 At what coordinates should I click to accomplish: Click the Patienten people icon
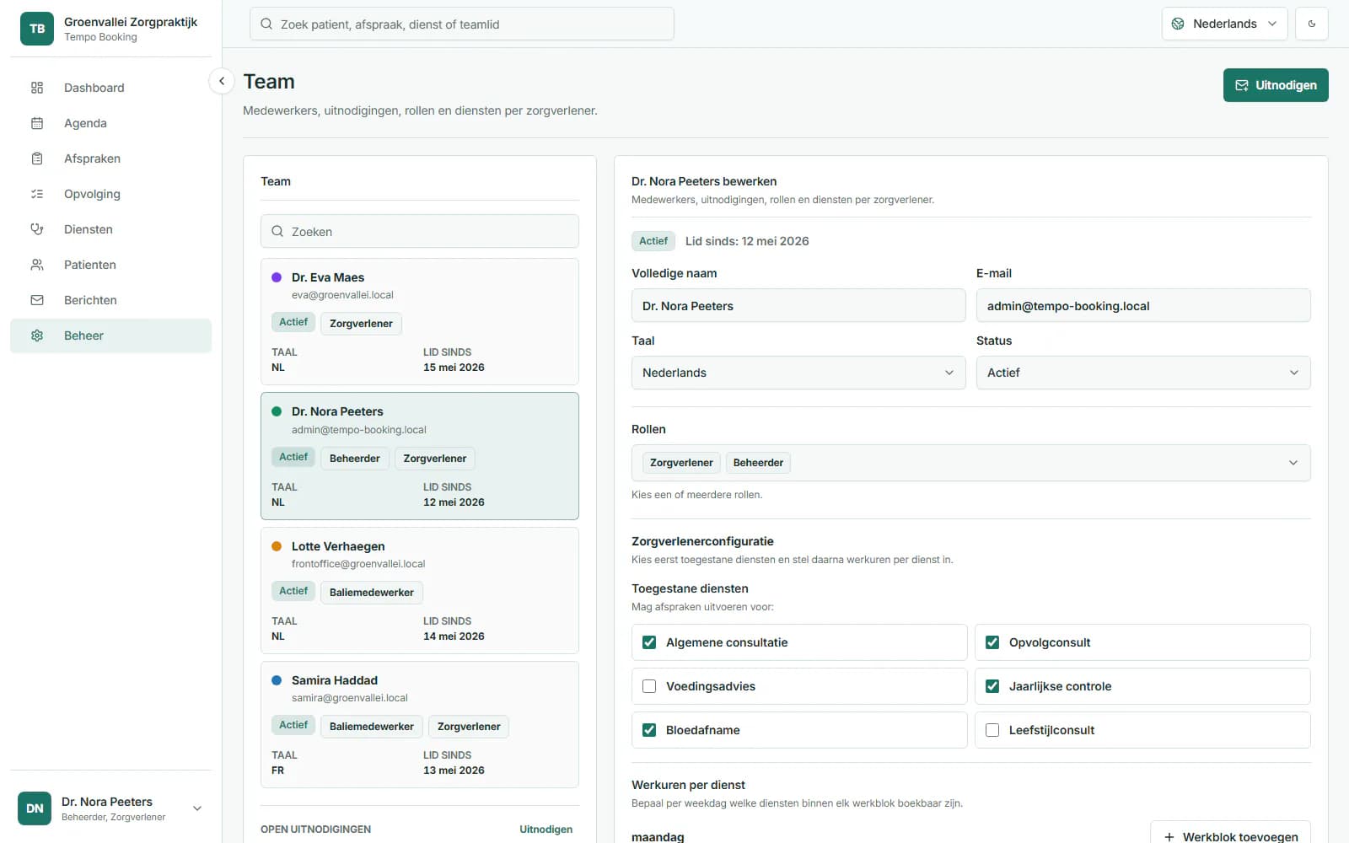click(x=37, y=265)
